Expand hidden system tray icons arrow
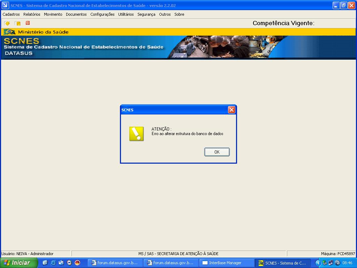The width and height of the screenshot is (357, 268). point(318,263)
